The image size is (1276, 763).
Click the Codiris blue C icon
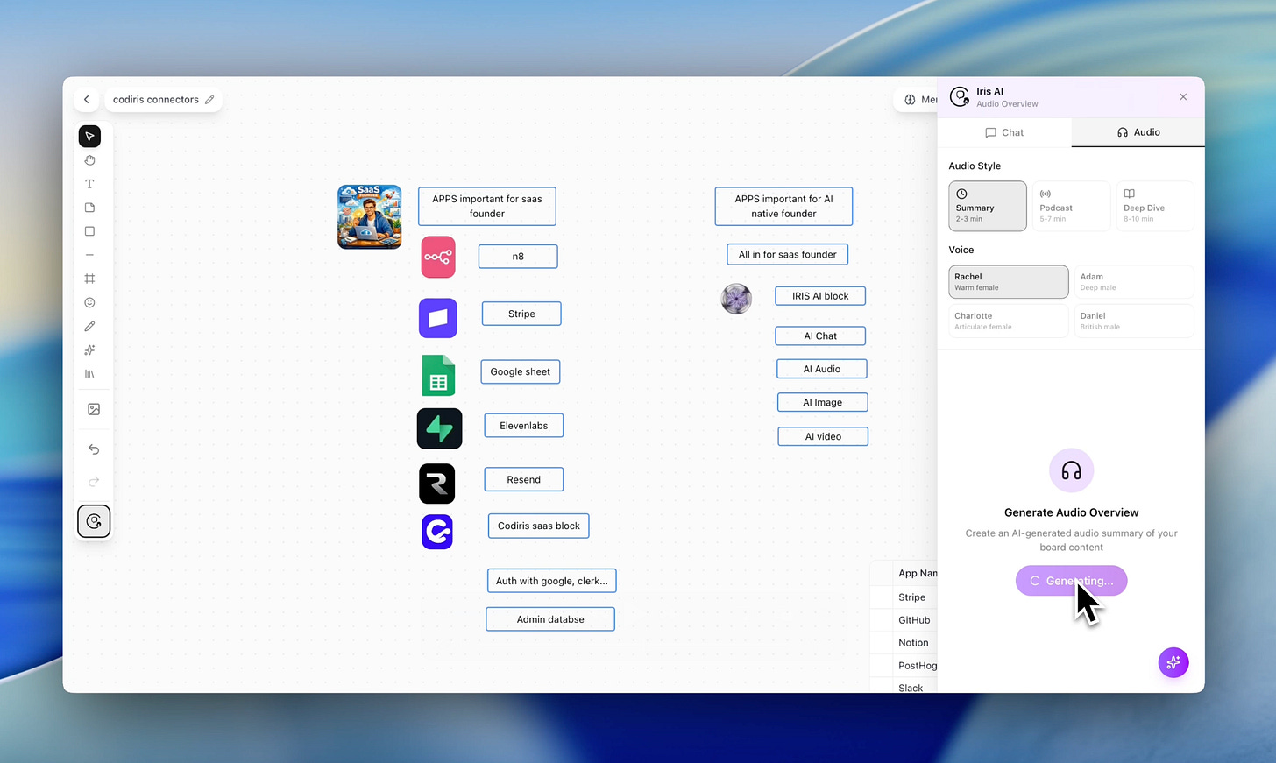[x=437, y=532]
